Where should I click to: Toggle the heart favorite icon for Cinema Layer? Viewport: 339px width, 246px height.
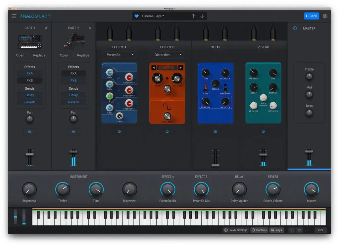click(x=137, y=16)
